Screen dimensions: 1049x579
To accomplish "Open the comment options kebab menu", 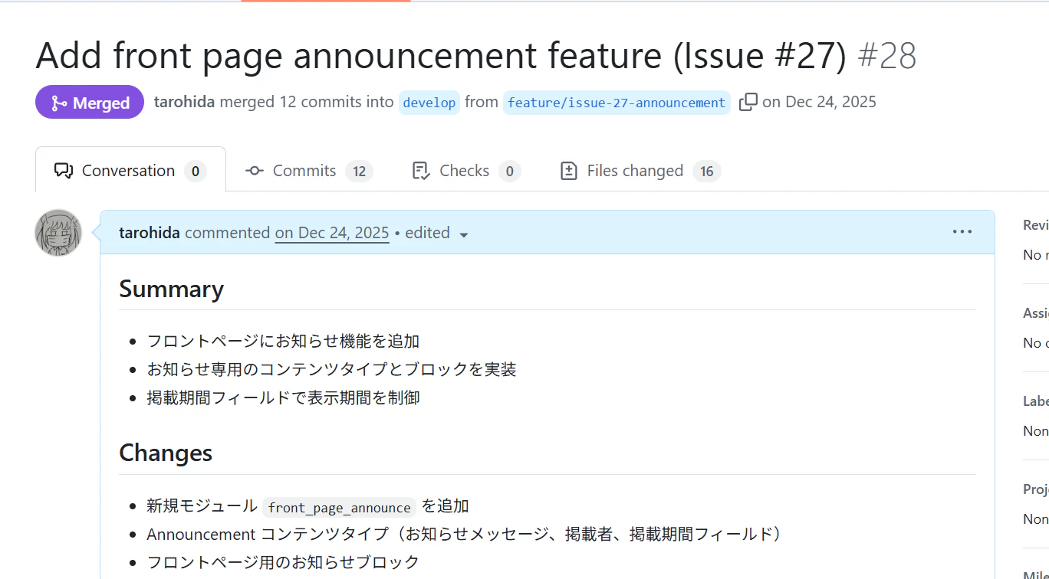I will pyautogui.click(x=962, y=231).
